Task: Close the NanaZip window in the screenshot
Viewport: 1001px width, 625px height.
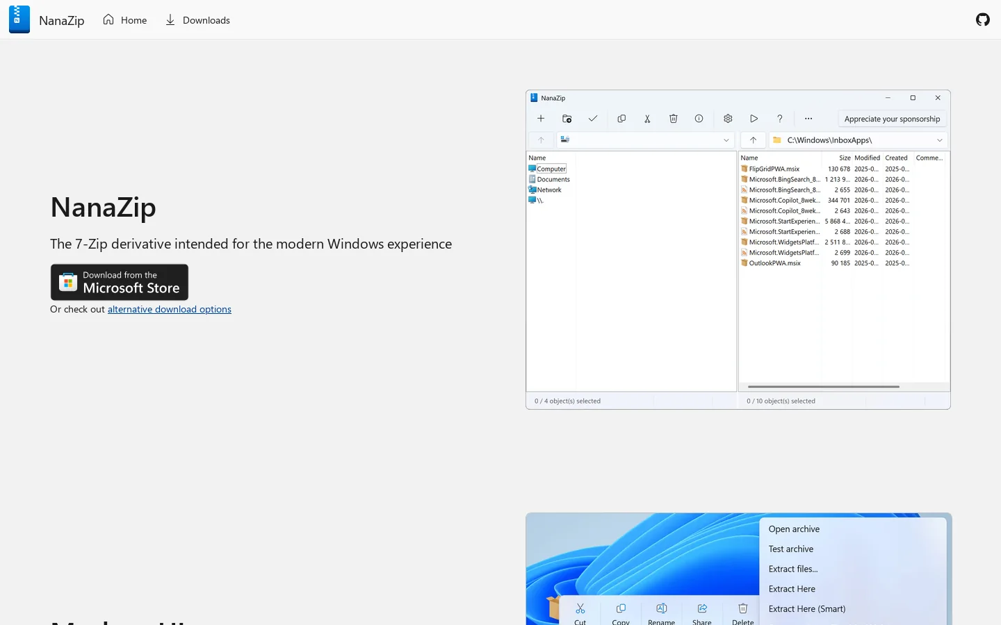Action: [938, 98]
